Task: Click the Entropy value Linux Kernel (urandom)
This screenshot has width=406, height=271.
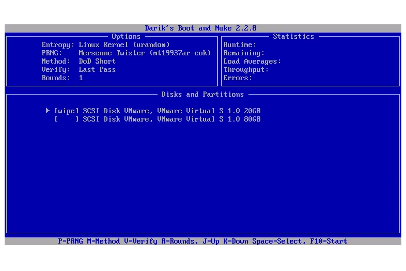Action: [x=124, y=44]
